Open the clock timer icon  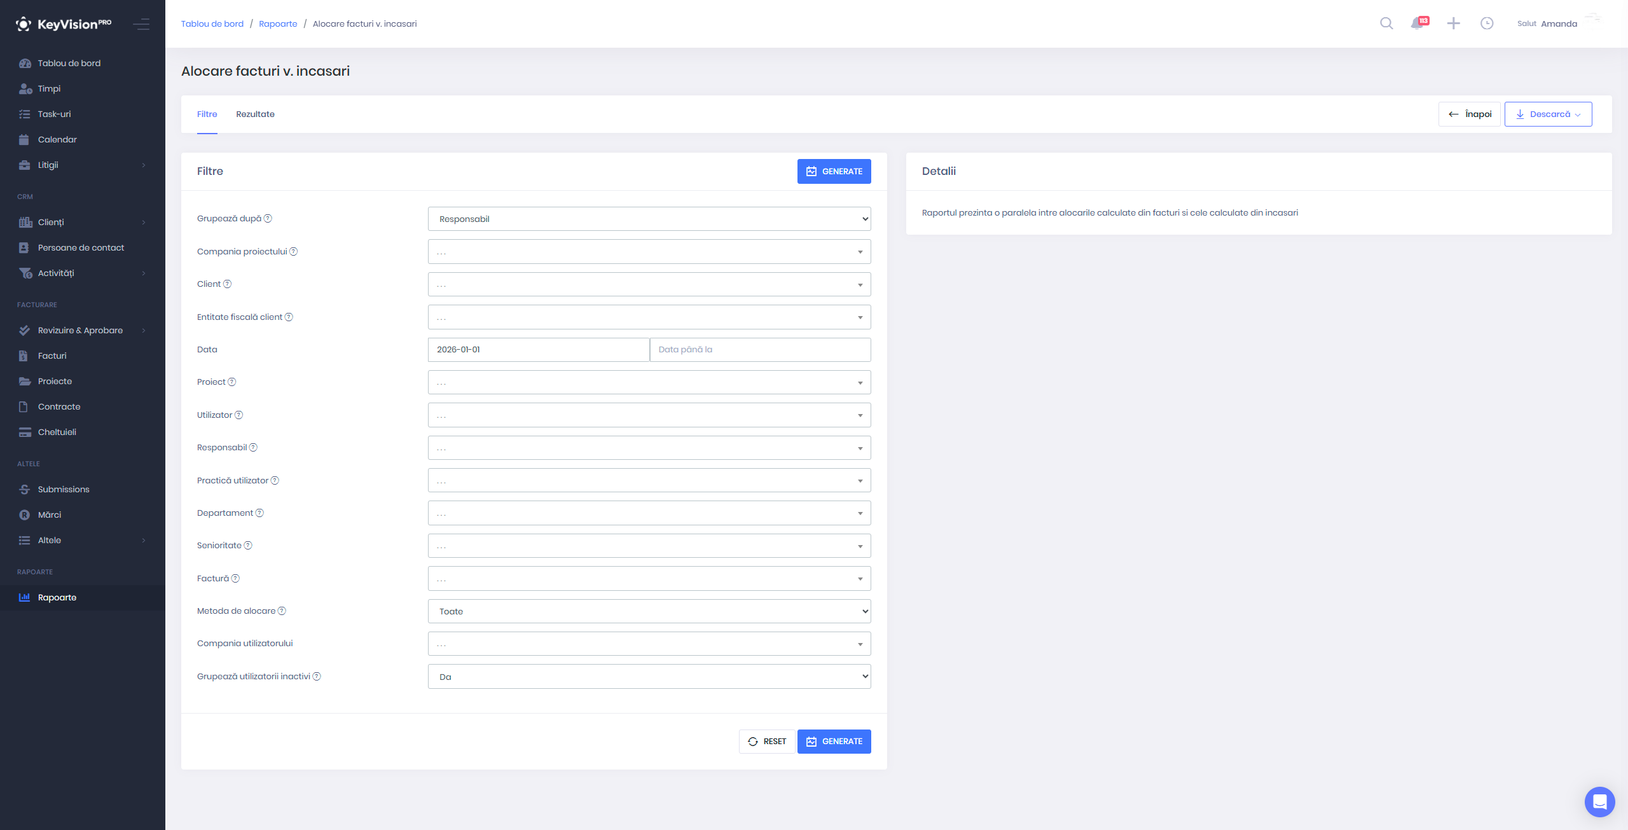(x=1487, y=24)
